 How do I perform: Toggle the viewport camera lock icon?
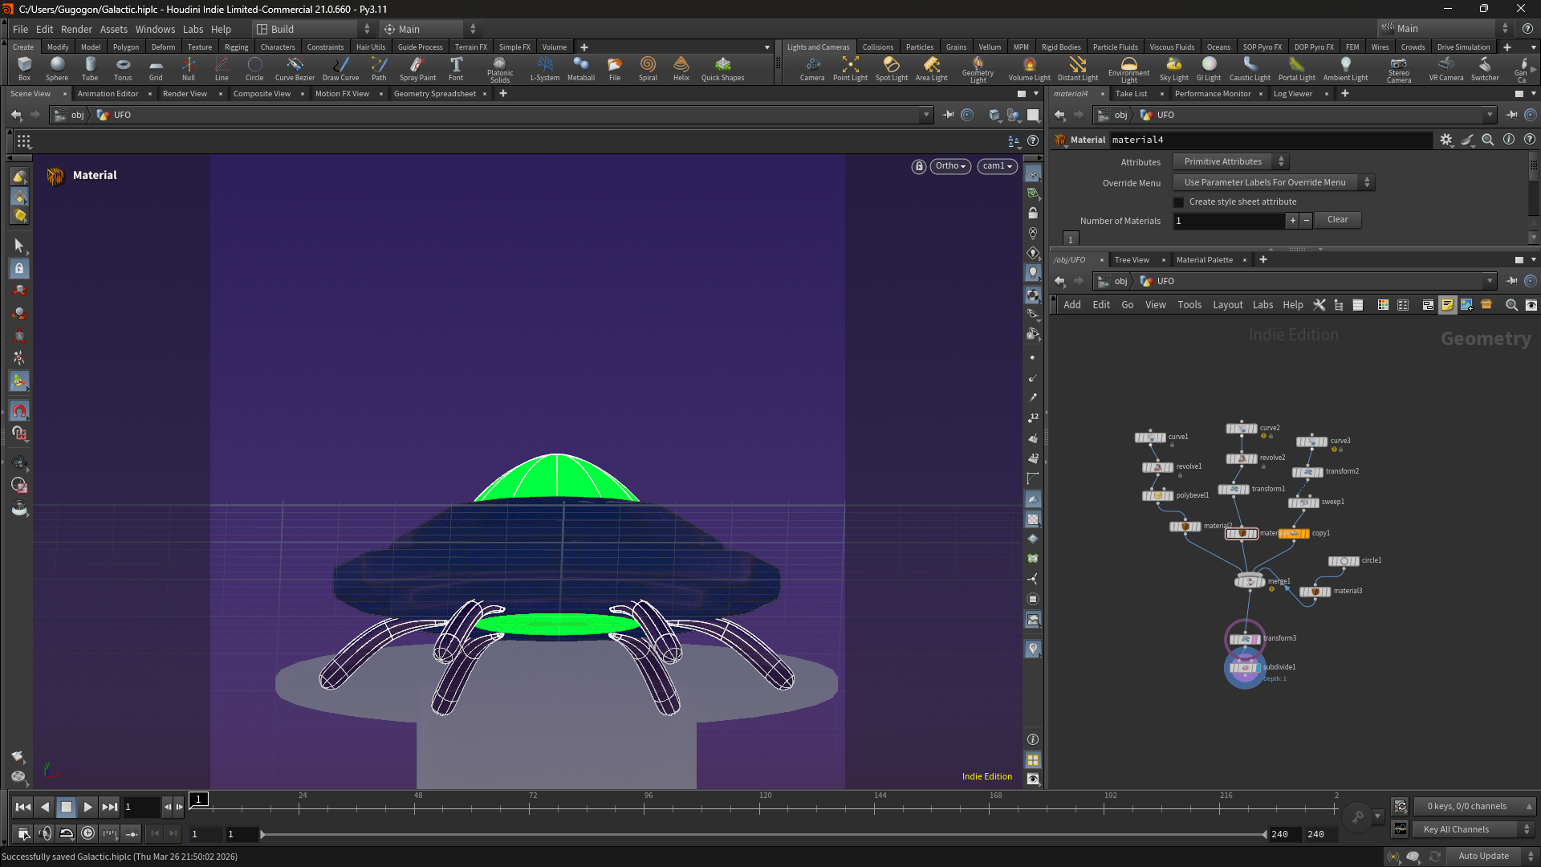pos(919,166)
